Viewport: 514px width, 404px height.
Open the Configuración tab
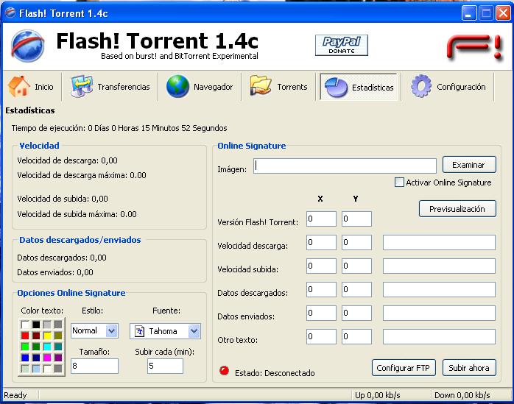pos(448,87)
